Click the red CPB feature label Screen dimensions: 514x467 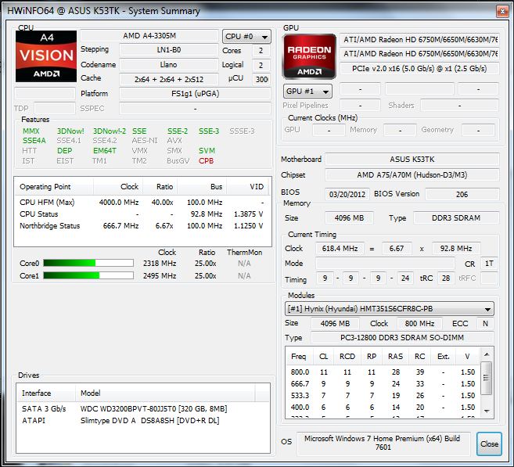(207, 161)
